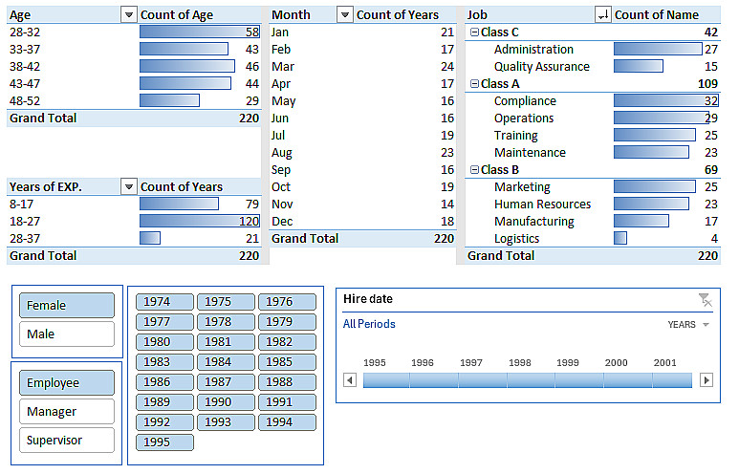This screenshot has width=739, height=474.
Task: Open Years of EXP. filter dropdown
Action: pyautogui.click(x=129, y=187)
